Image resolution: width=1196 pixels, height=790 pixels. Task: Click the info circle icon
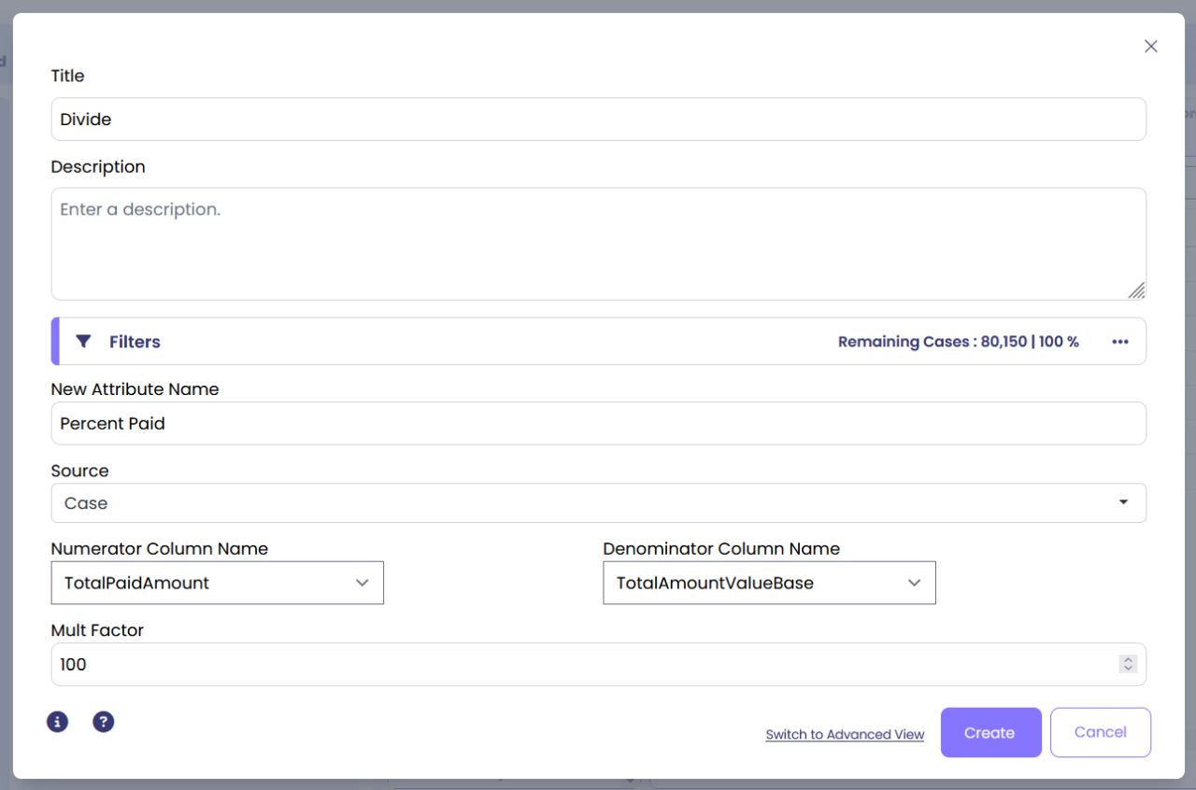58,722
